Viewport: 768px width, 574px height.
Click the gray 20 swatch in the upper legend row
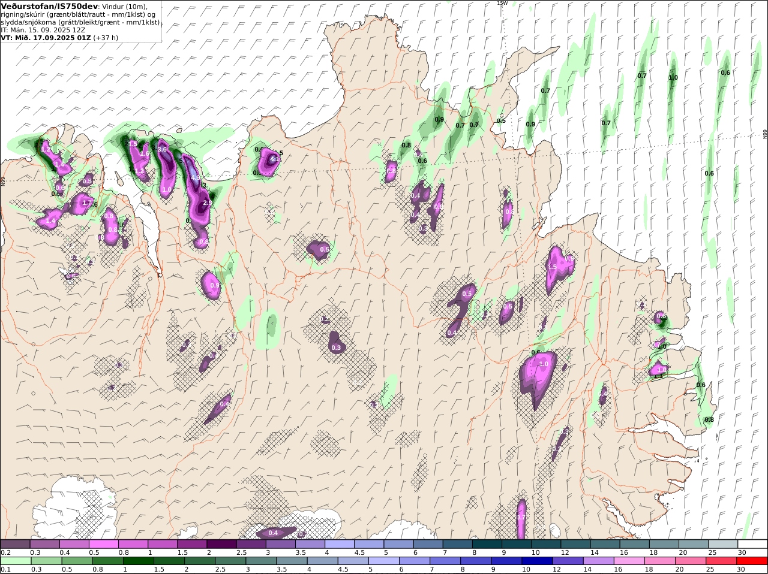694,543
